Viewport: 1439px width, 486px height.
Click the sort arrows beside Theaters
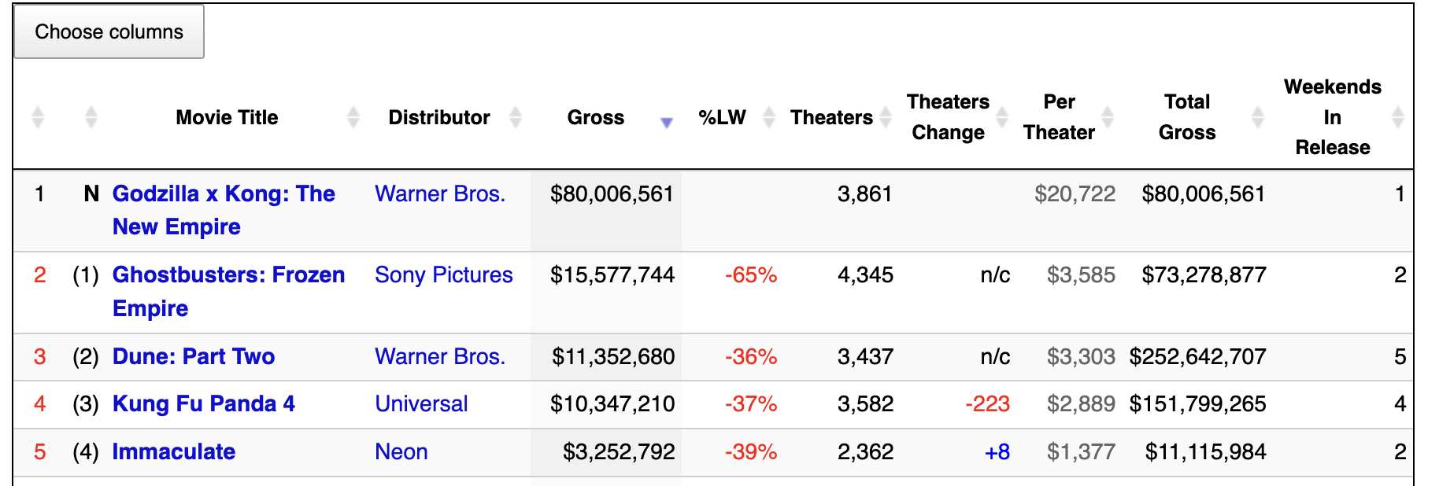click(x=886, y=117)
